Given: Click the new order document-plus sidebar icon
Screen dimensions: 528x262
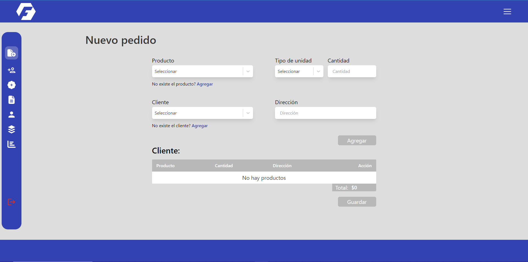Looking at the screenshot, I should pos(12,53).
